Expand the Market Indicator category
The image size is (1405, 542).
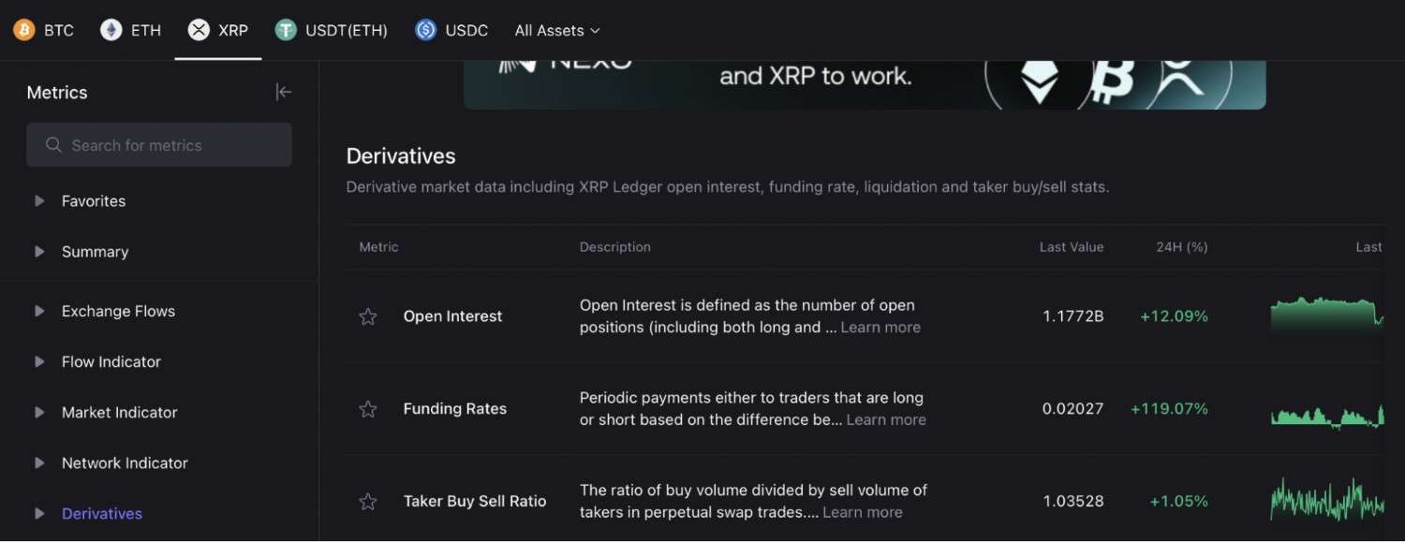pos(39,412)
